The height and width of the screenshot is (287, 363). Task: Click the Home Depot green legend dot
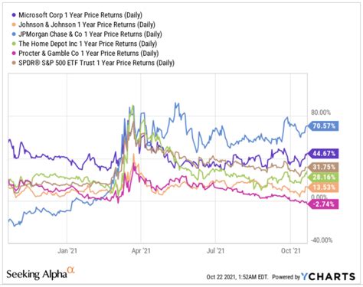pos(14,44)
